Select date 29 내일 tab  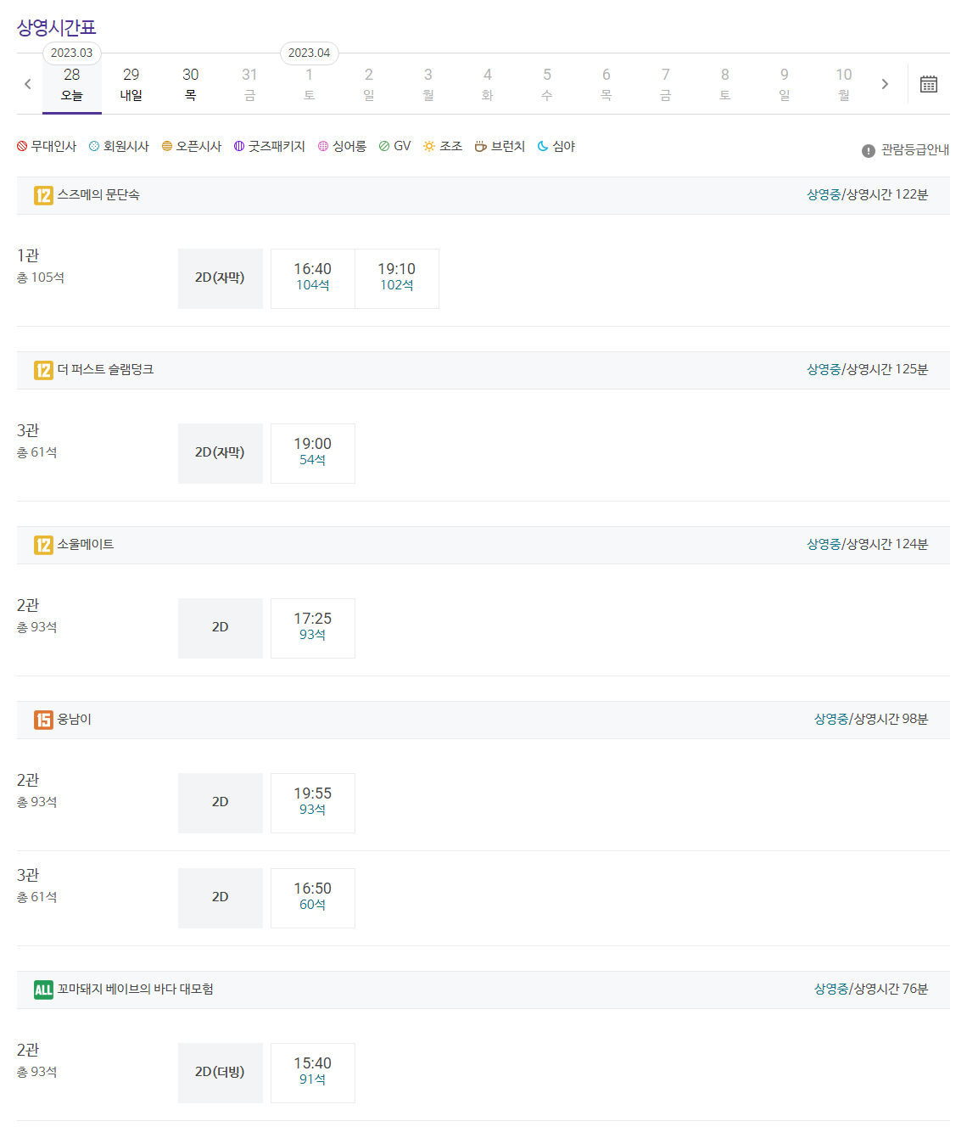click(x=131, y=84)
